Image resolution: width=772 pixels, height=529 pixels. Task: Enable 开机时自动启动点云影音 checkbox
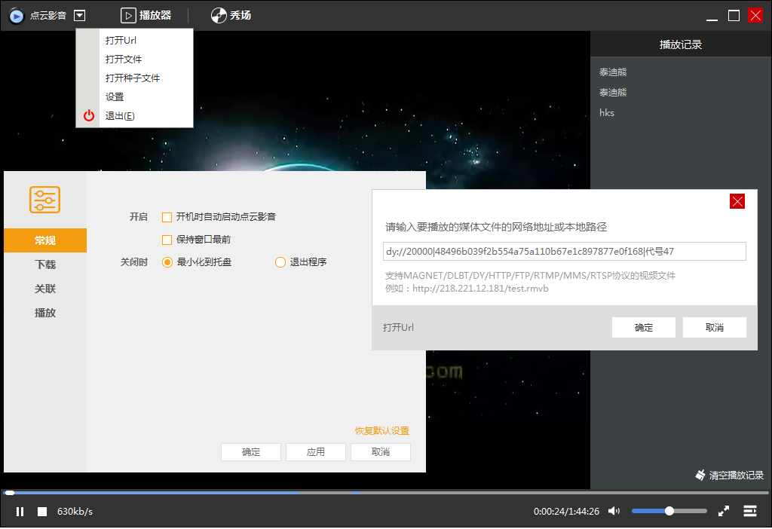(167, 217)
